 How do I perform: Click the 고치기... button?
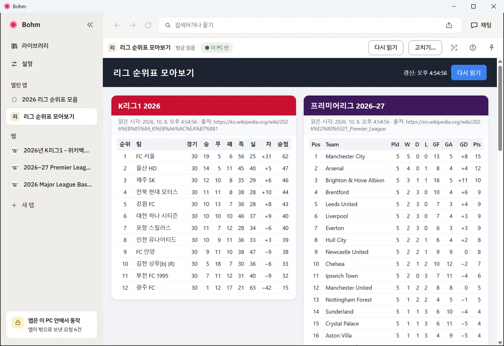pos(425,48)
